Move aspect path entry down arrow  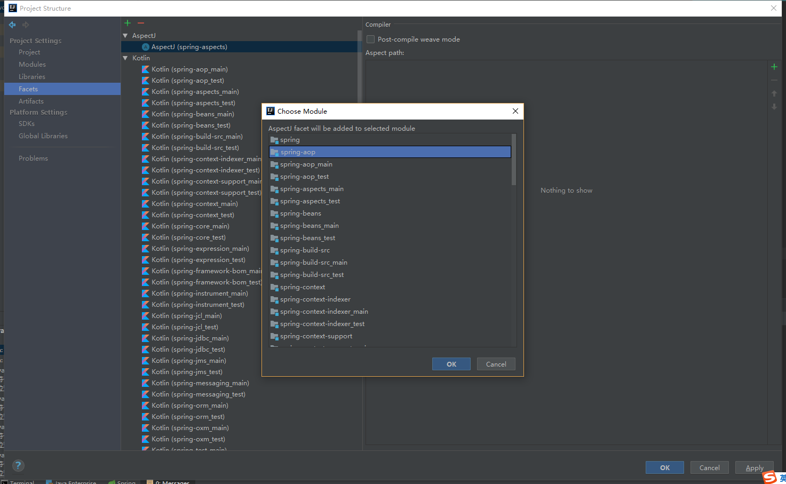click(774, 107)
